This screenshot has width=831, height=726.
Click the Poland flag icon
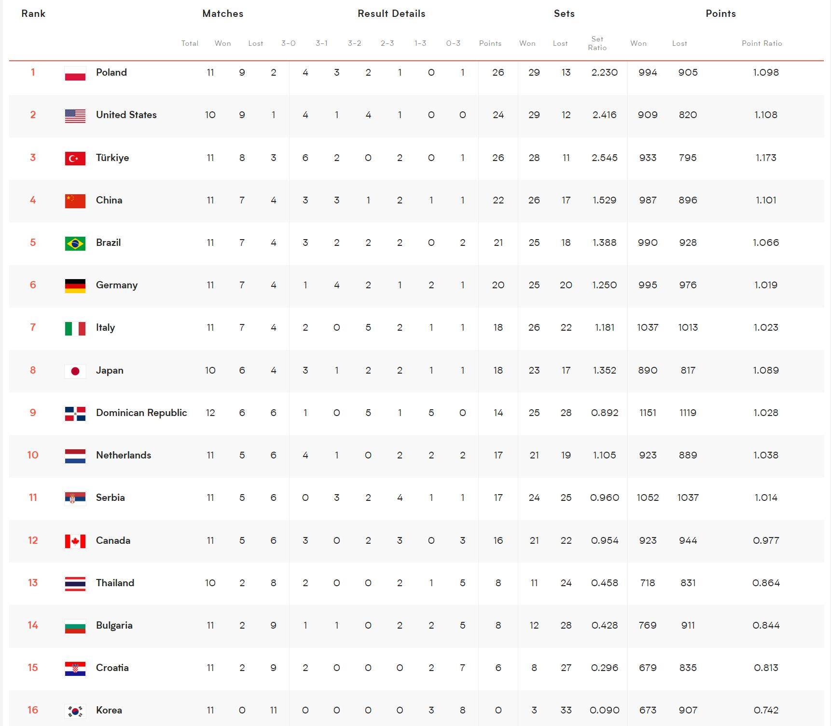[x=75, y=73]
